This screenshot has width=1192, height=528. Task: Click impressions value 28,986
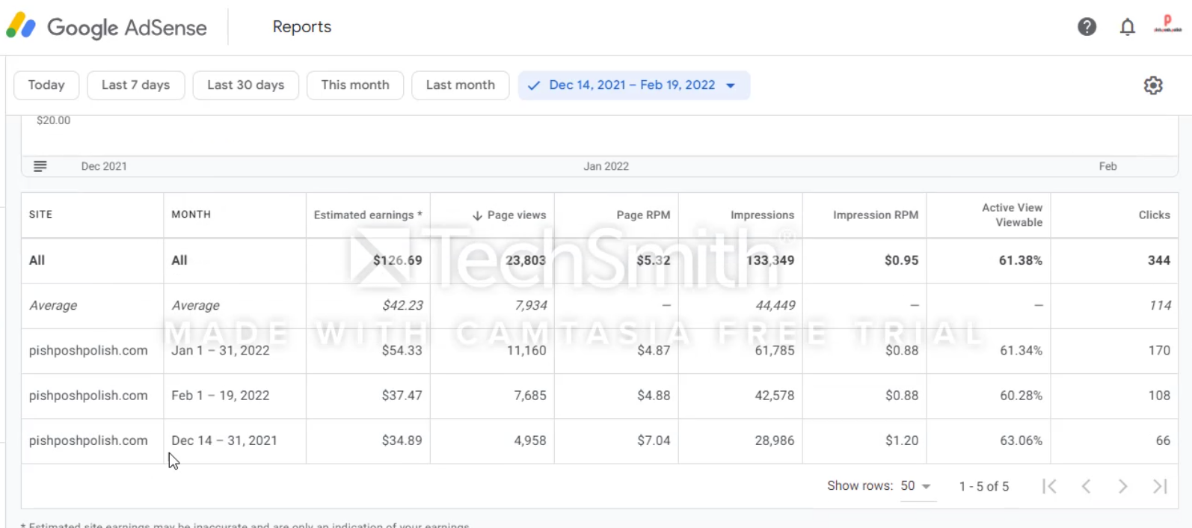775,441
